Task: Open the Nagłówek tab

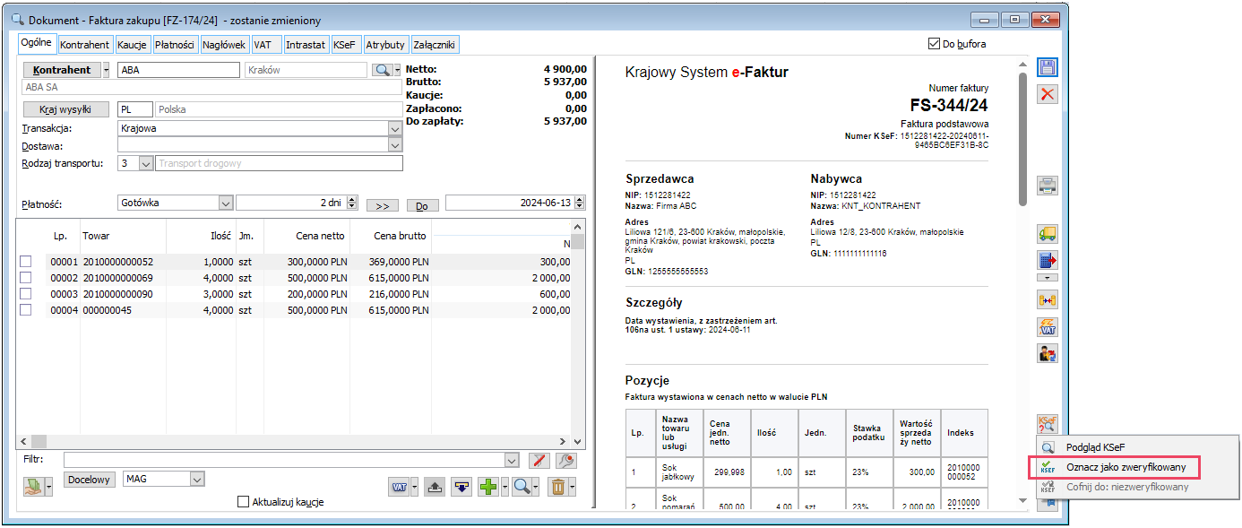Action: (x=224, y=44)
